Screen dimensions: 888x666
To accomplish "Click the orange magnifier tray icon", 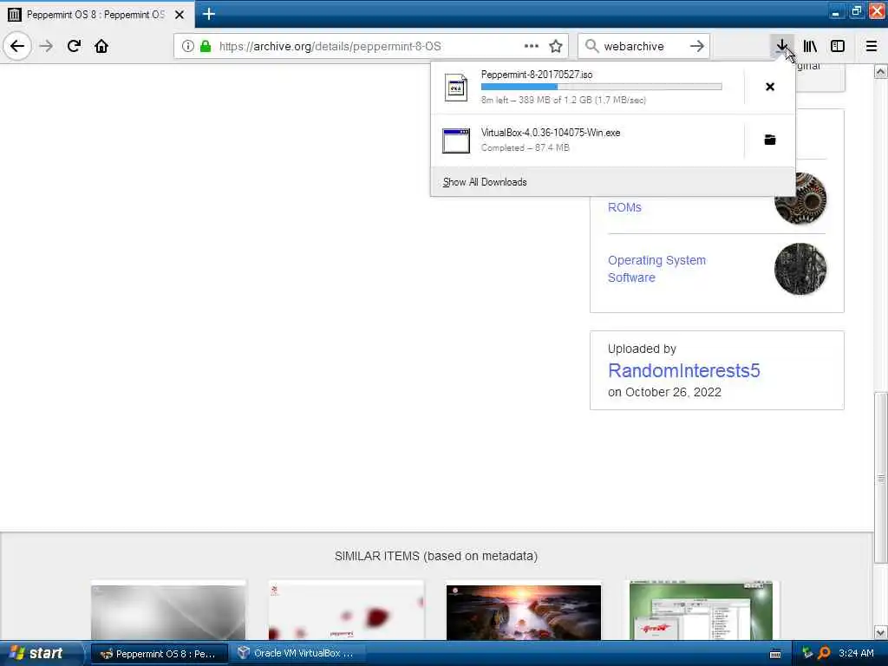I will coord(824,654).
